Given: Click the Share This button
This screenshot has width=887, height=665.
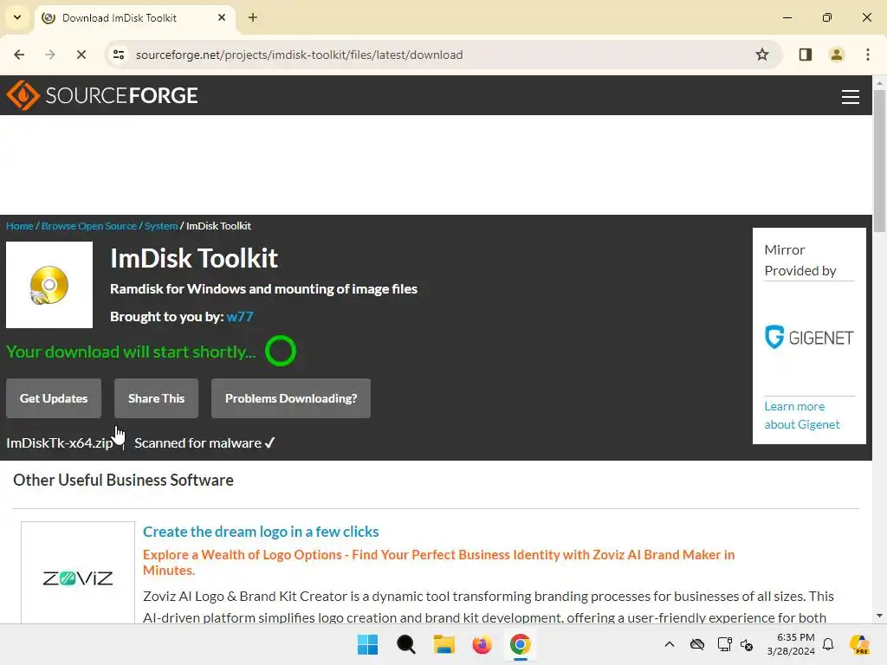Looking at the screenshot, I should [x=156, y=398].
